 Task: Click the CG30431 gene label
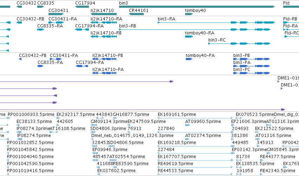58,10
